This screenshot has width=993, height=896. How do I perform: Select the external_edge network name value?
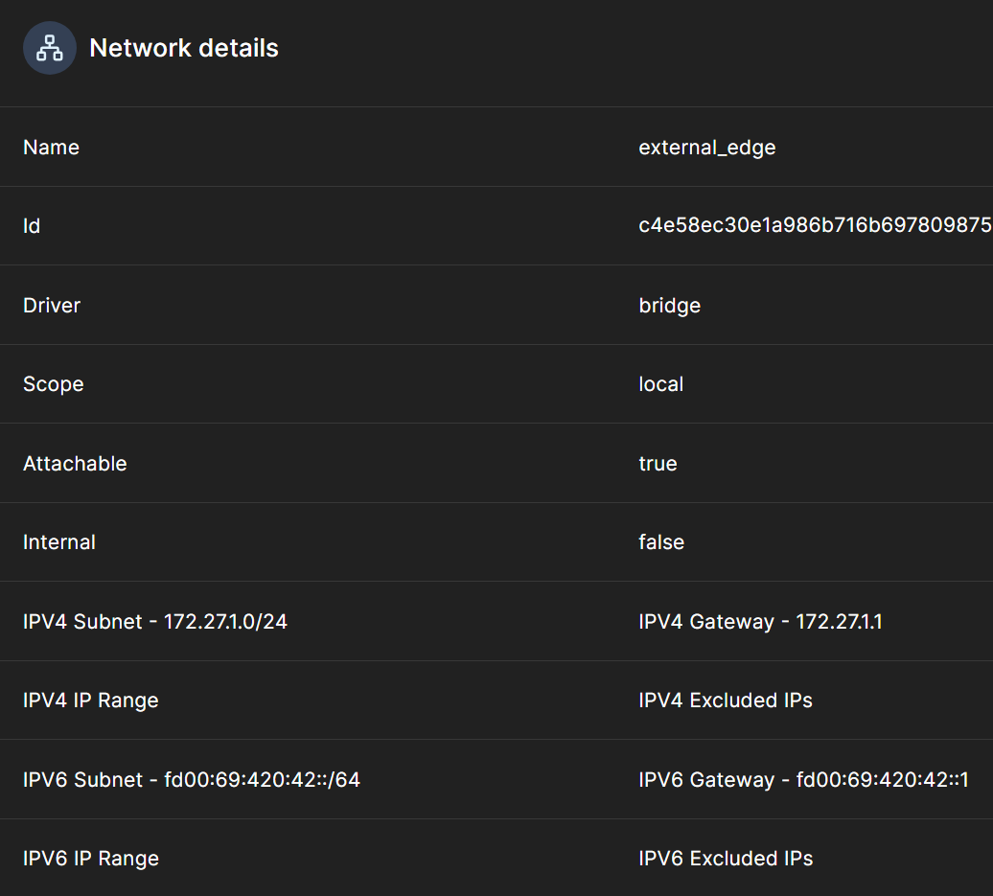[706, 148]
